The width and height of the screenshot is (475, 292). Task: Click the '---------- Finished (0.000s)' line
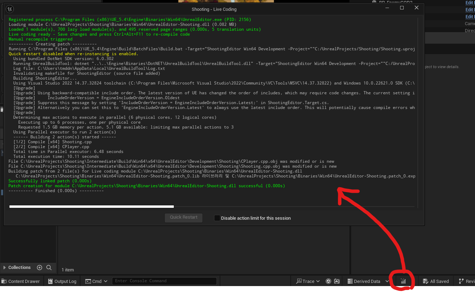click(x=56, y=191)
